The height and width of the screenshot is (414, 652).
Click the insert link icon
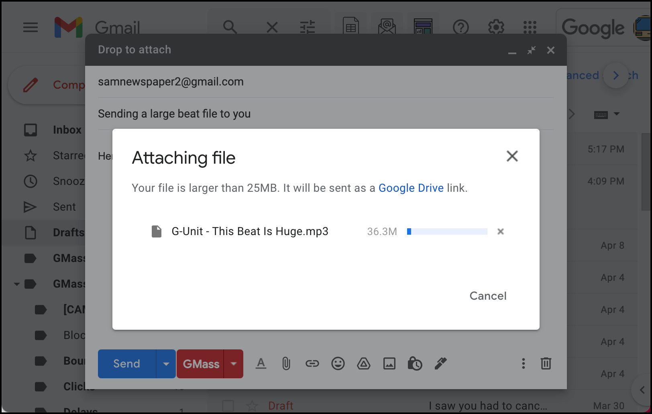(312, 364)
